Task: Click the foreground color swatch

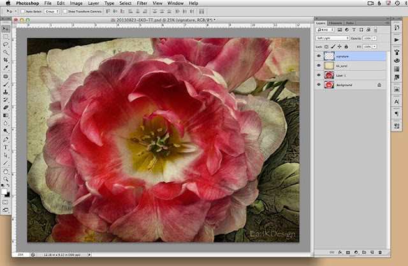Action: [x=4, y=190]
